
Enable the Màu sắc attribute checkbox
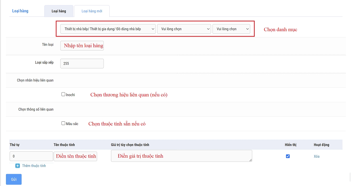point(63,123)
